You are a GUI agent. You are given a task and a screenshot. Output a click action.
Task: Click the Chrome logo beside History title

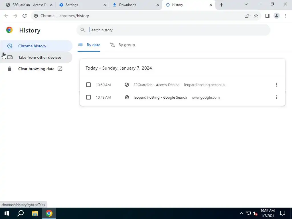click(x=9, y=30)
